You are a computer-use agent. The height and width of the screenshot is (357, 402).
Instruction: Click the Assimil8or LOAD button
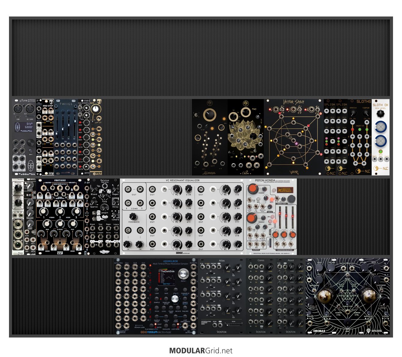coord(156,290)
